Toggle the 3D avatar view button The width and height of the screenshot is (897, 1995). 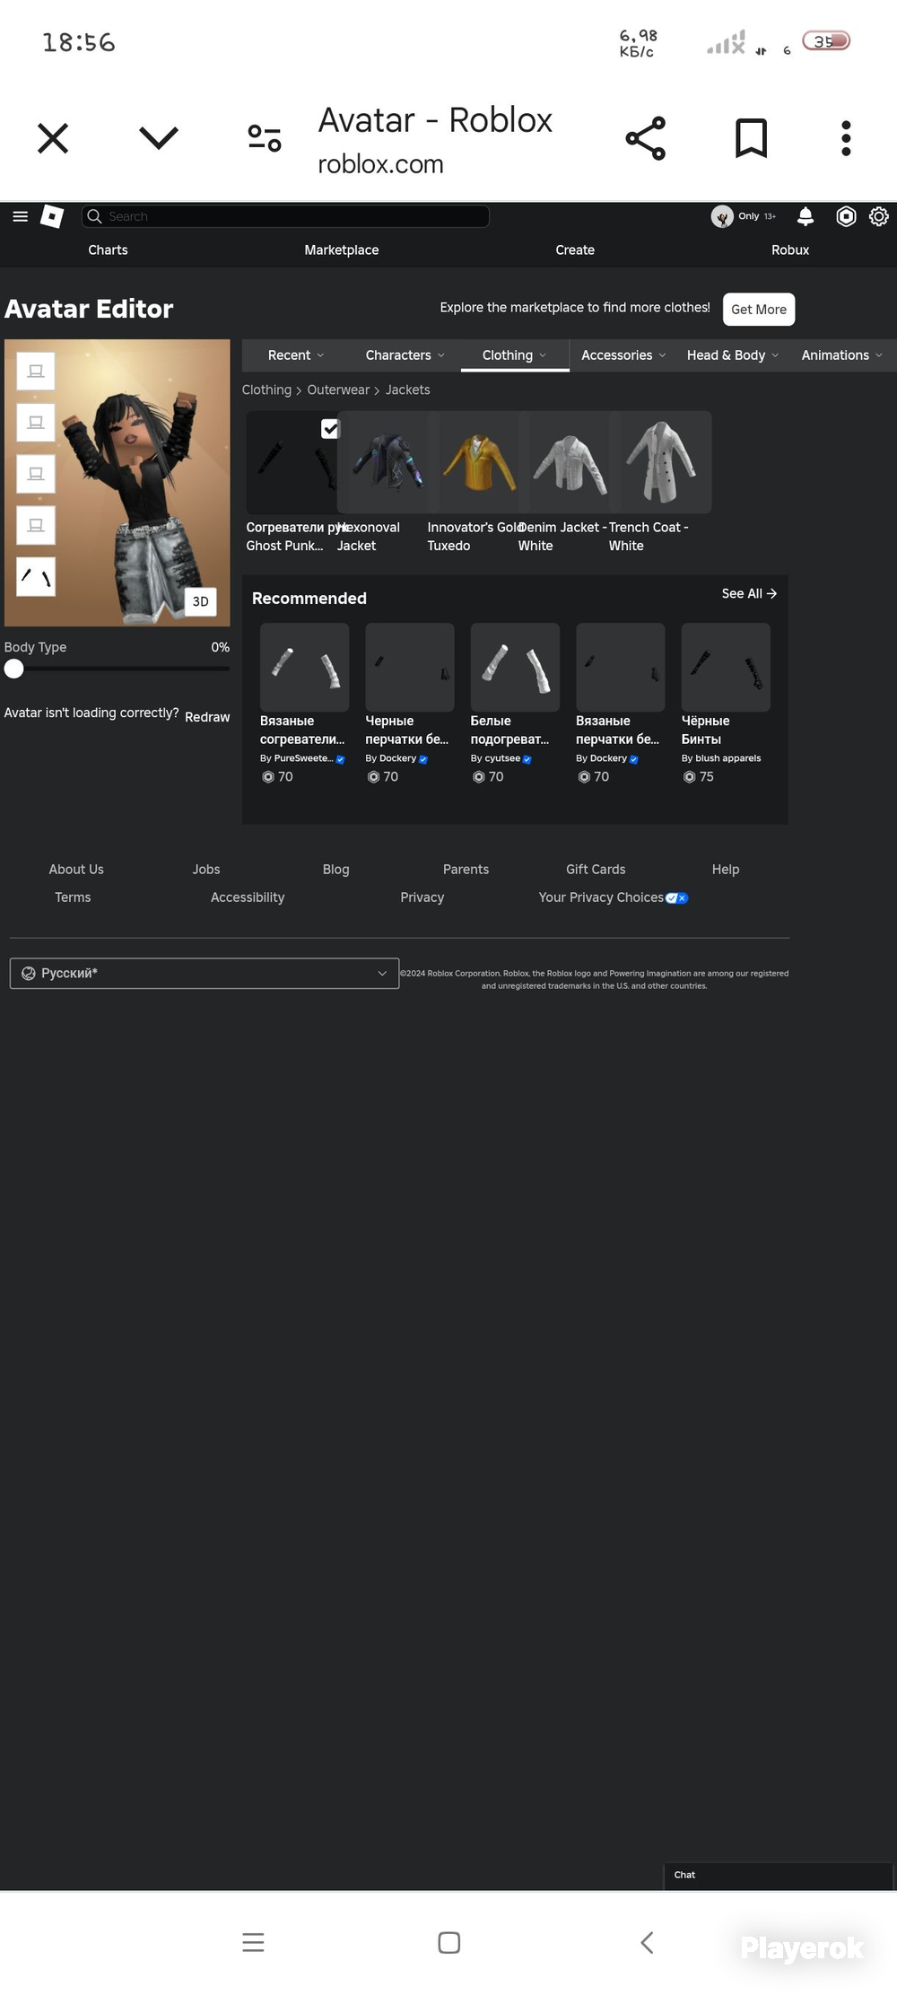pyautogui.click(x=200, y=601)
